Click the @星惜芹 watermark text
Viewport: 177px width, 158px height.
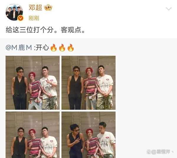(161, 152)
